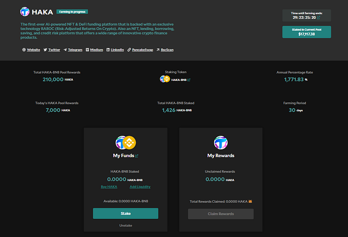Image resolution: width=348 pixels, height=237 pixels.
Task: Click the external link icon next to HAKA-BNB staking token
Action: (x=188, y=79)
